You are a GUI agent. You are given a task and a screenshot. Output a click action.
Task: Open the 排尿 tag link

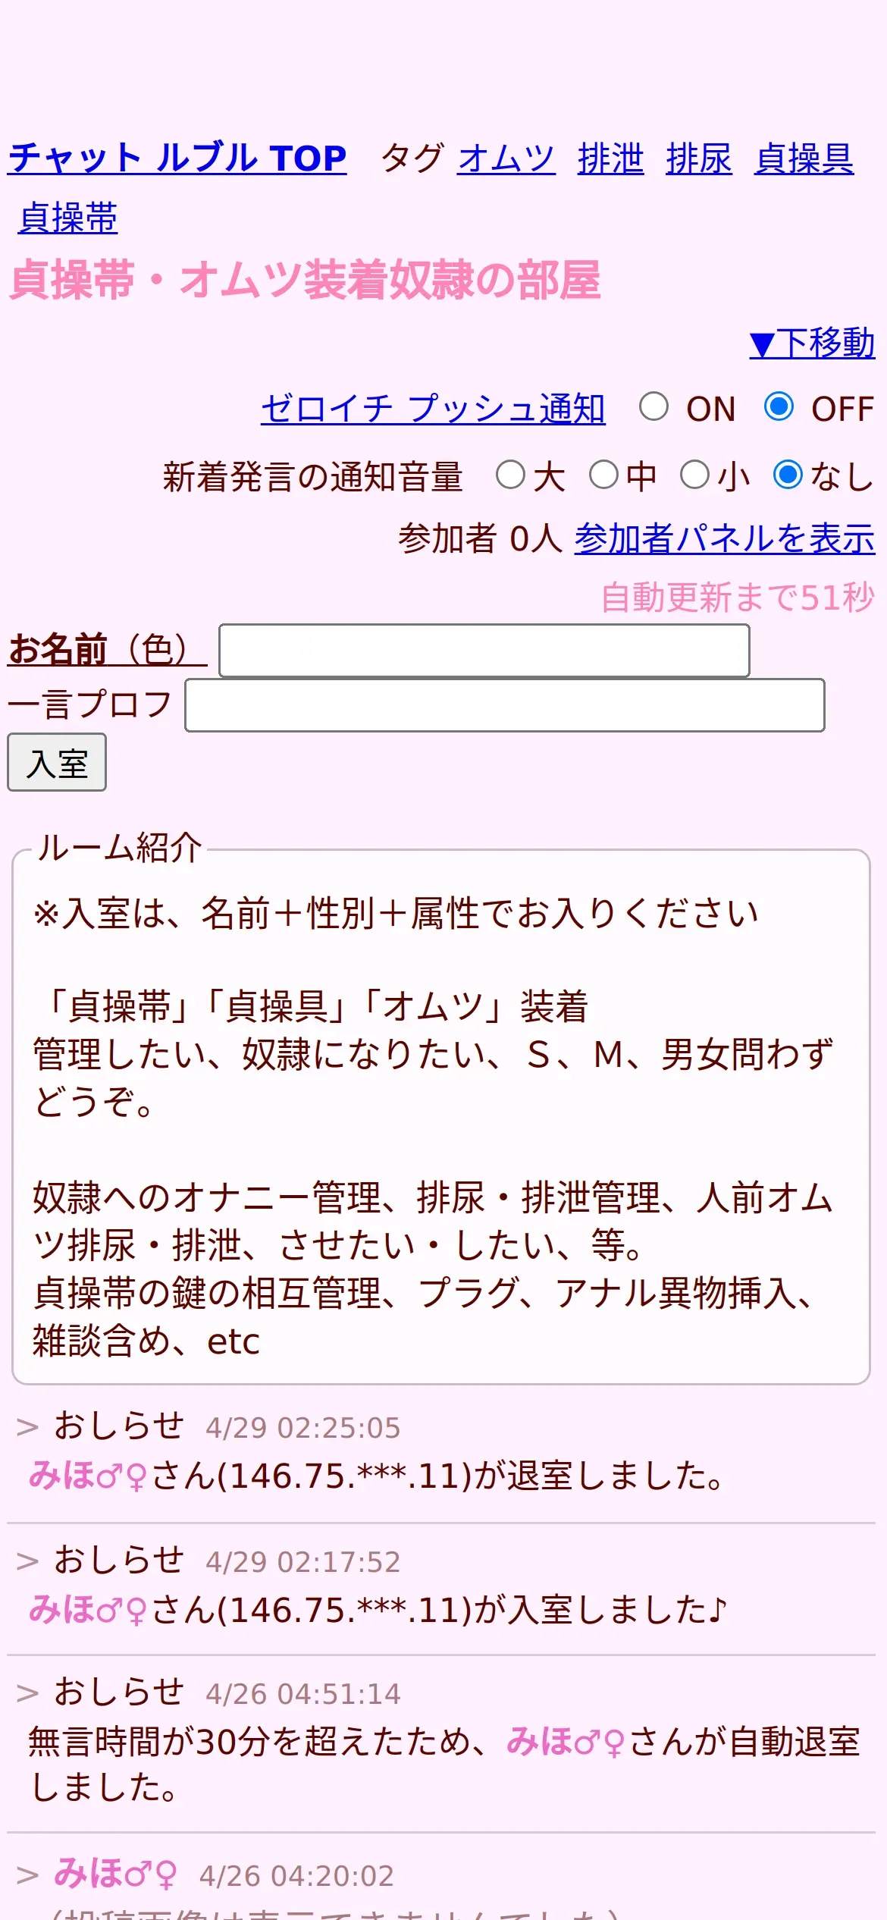coord(699,158)
